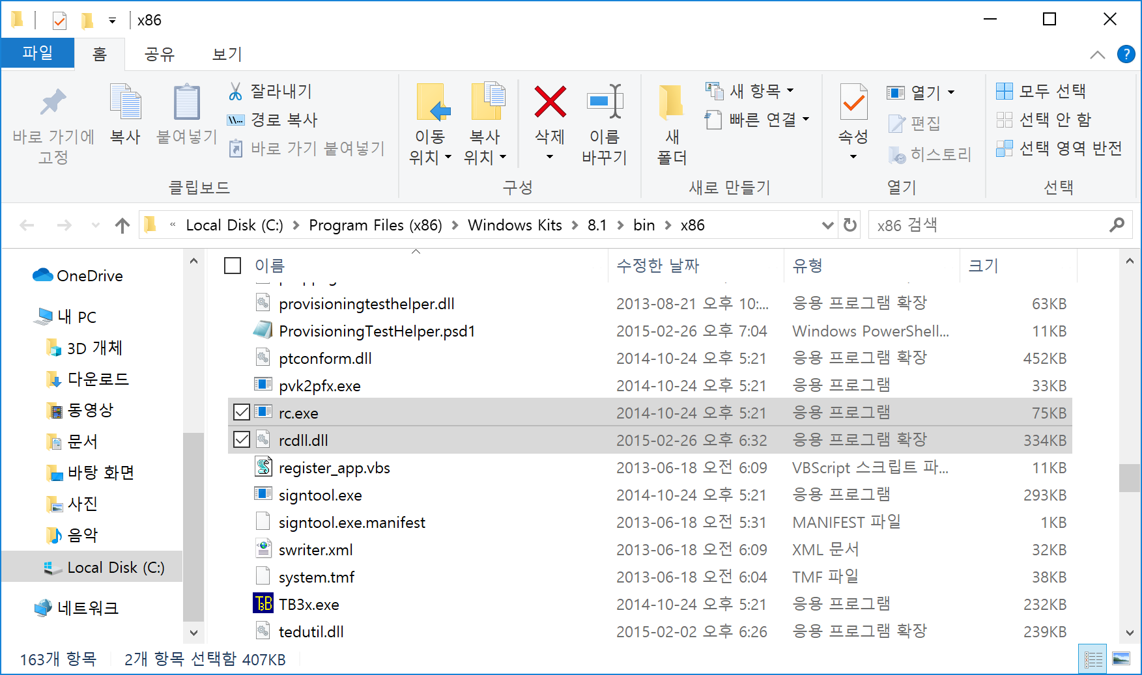Screen dimensions: 1142x675
Task: Switch to the View (보기) tab
Action: (227, 54)
